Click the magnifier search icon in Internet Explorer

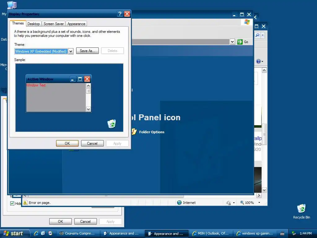point(257,35)
